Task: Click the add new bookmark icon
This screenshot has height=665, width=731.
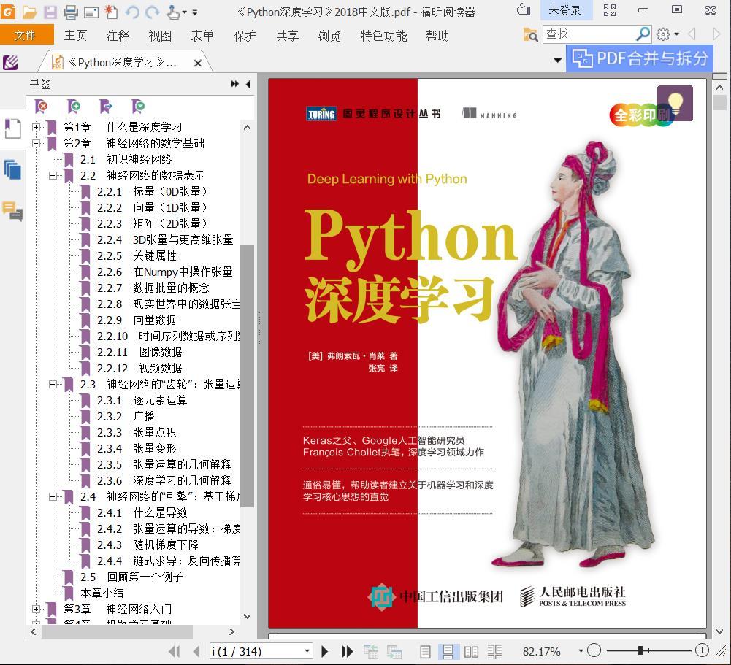Action: point(74,107)
